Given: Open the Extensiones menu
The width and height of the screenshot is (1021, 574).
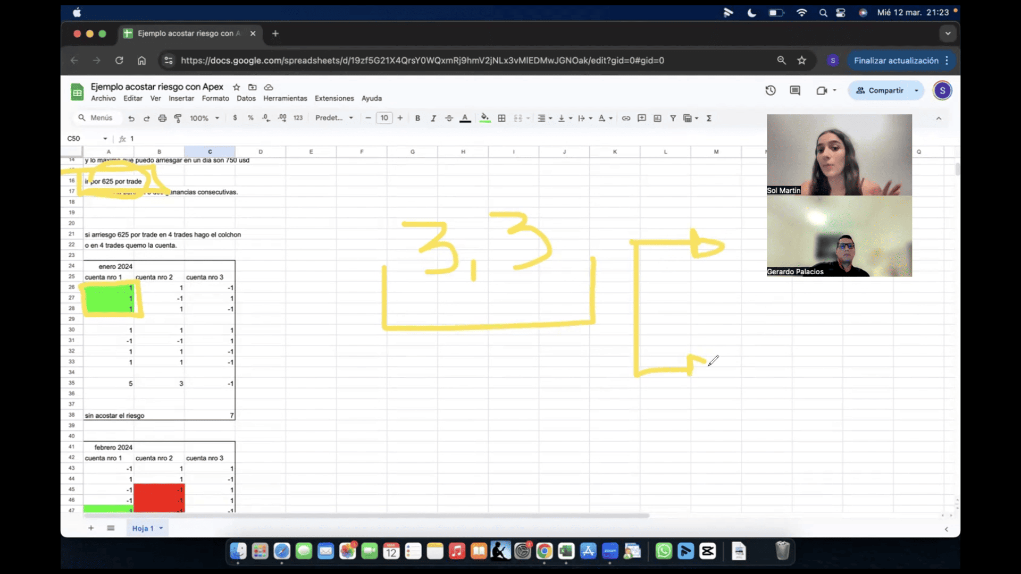Looking at the screenshot, I should [x=334, y=98].
